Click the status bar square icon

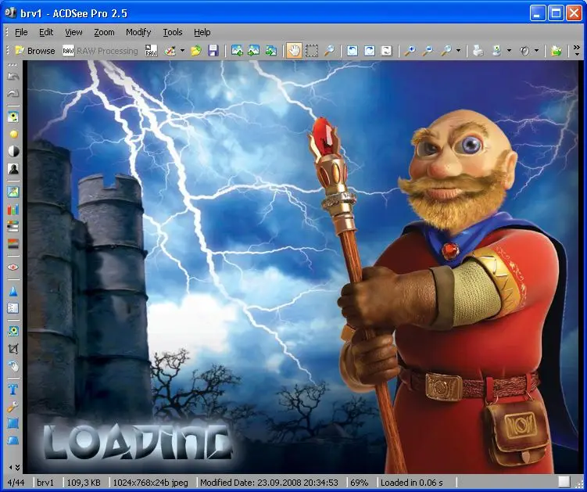[564, 482]
